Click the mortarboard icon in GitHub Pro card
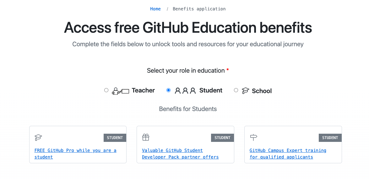 (38, 137)
